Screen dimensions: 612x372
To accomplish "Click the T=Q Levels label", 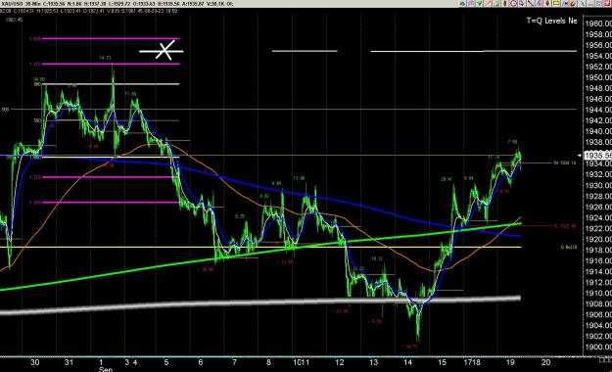I will click(551, 21).
